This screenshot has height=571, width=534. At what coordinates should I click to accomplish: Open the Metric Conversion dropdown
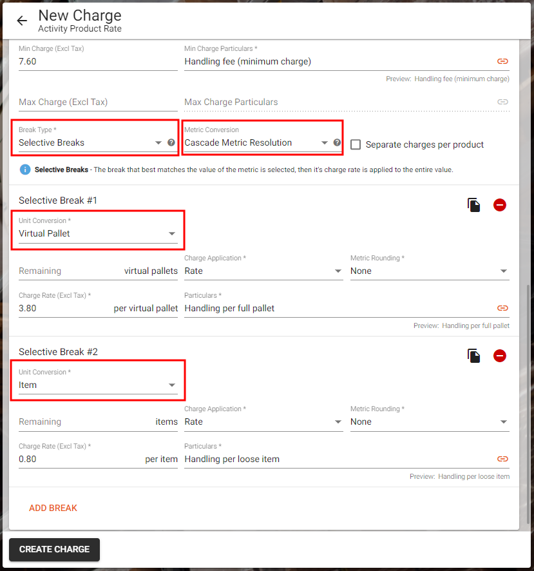(325, 142)
